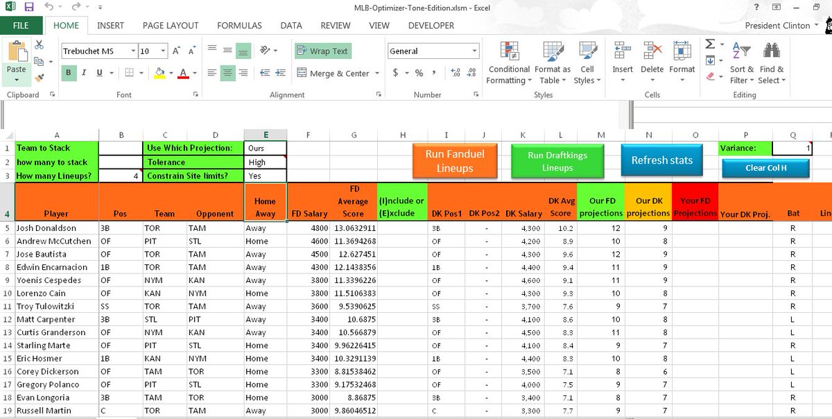Viewport: 832px width, 419px height.
Task: Increase font size with the larger A icon
Action: (177, 51)
